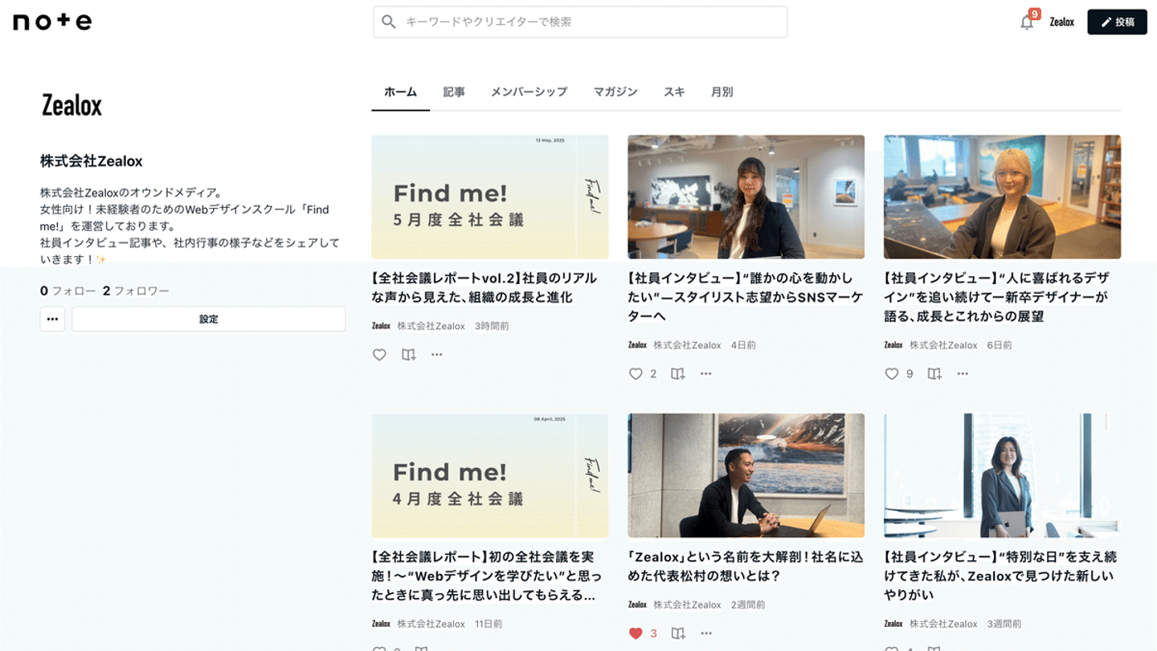
Task: Click the 2週間前 timestamp
Action: pyautogui.click(x=748, y=604)
